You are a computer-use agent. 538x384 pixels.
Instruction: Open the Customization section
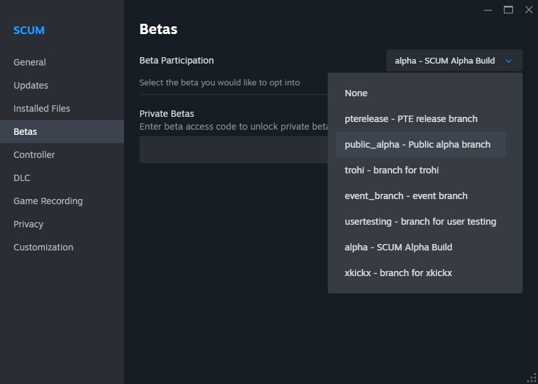coord(43,247)
